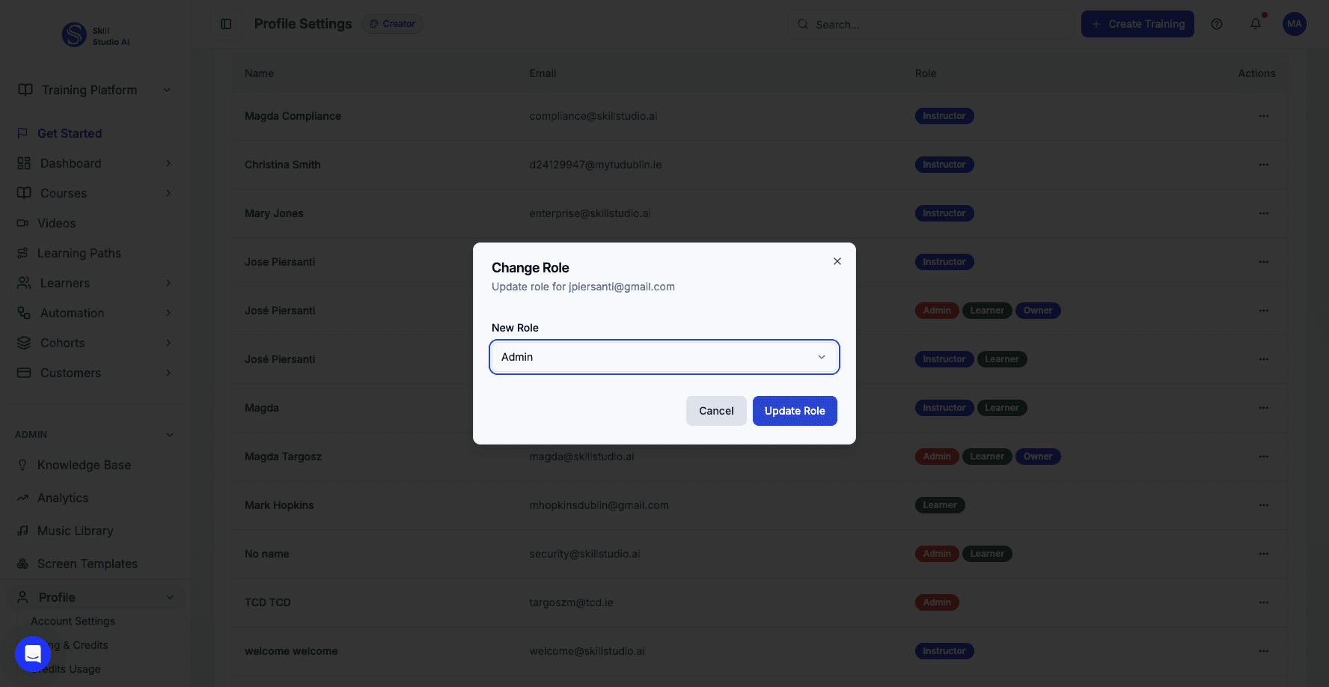Image resolution: width=1329 pixels, height=687 pixels.
Task: Open the New Role dropdown
Action: pos(664,357)
